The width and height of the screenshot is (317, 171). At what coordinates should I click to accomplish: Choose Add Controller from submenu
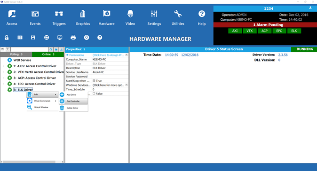73,101
